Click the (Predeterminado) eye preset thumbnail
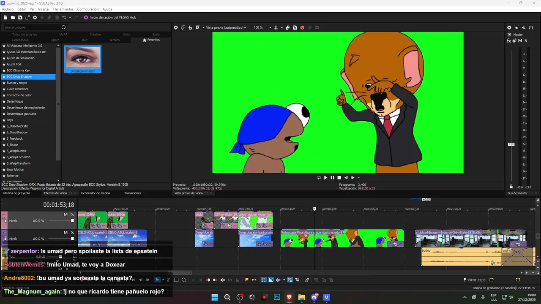The height and width of the screenshot is (304, 541). point(83,60)
